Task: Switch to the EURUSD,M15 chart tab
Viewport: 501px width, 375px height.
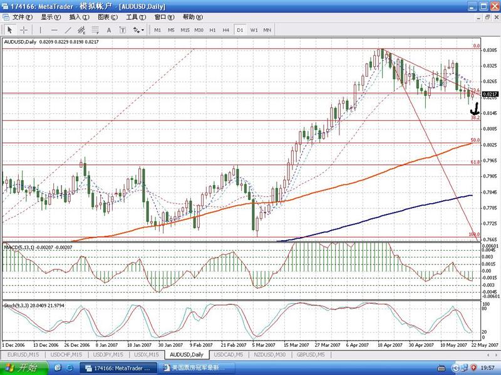Action: click(23, 354)
